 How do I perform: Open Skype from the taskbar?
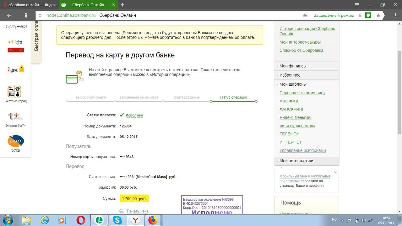coord(117,220)
